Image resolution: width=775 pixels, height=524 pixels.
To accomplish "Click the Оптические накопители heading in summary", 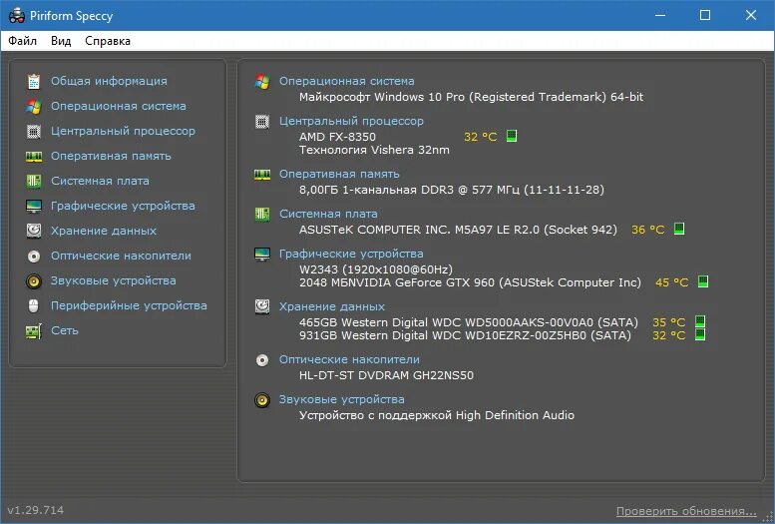I will [x=349, y=359].
